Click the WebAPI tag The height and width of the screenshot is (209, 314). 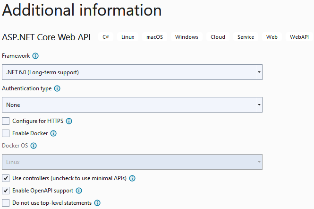click(299, 37)
